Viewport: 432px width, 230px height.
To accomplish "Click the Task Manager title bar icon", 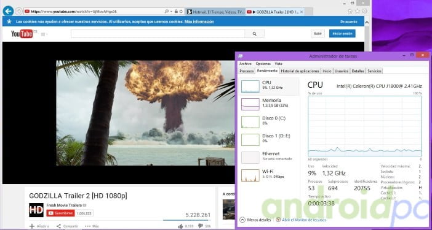I will [240, 56].
